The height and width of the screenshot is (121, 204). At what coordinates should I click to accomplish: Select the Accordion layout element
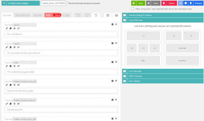click(x=182, y=60)
